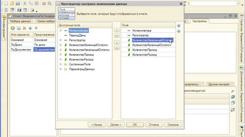Screen dimensions: 245x137
Task: Delete the variant with the red X icon
Action: (24, 28)
